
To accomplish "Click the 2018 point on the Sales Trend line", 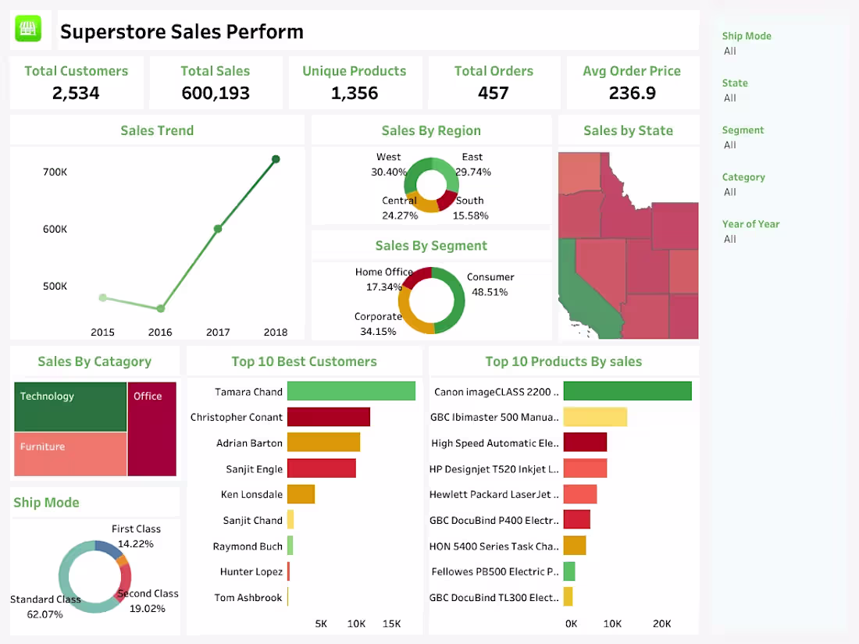I will [x=276, y=158].
